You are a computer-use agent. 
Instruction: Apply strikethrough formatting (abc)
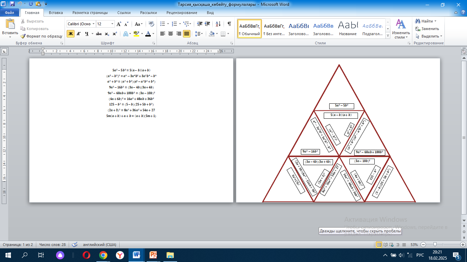[x=99, y=34]
